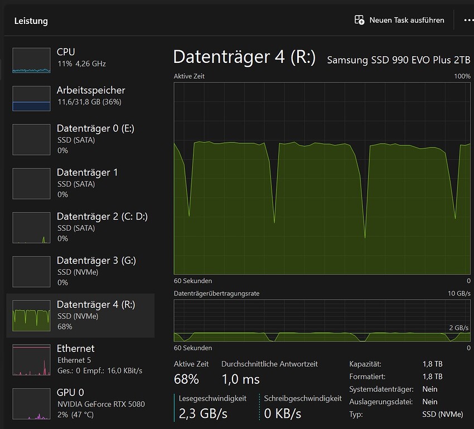Click Datenträger 2 (C: D:) graph thumbnail
The height and width of the screenshot is (429, 474).
pyautogui.click(x=31, y=227)
